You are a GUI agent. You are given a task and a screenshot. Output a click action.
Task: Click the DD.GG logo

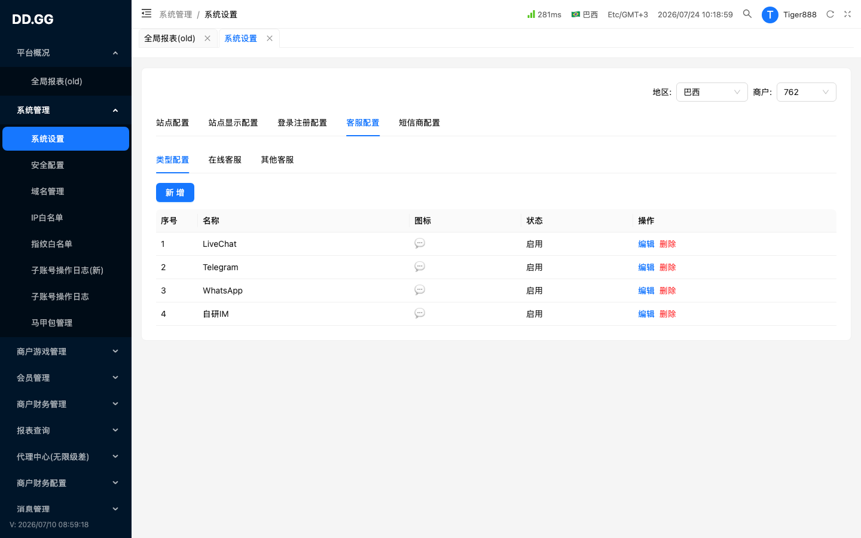[x=33, y=19]
